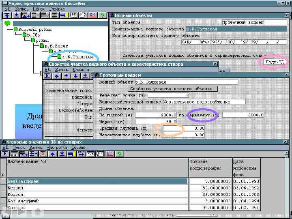Click the Водохозяйственный индекс field
Image resolution: width=292 pixels, height=219 pixels.
pos(204,102)
